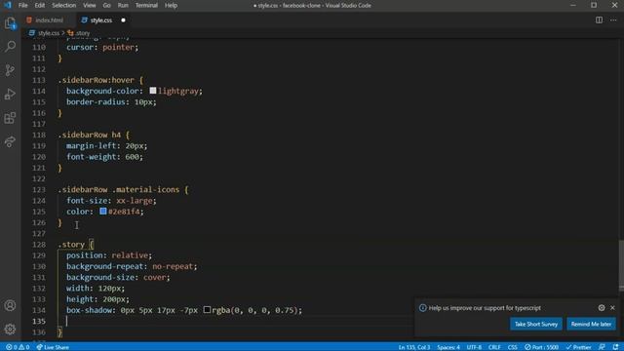624x351 pixels.
Task: Click the unsaved dot on style.css tab
Action: 123,19
